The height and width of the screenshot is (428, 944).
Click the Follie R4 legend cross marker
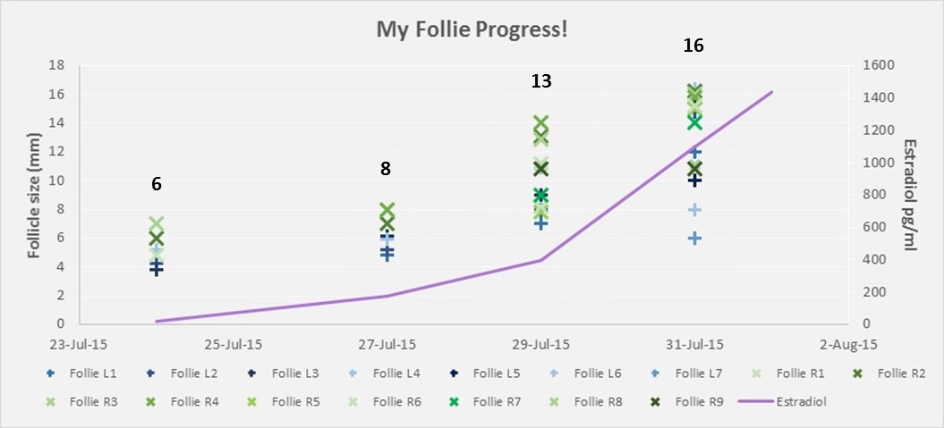(x=152, y=402)
